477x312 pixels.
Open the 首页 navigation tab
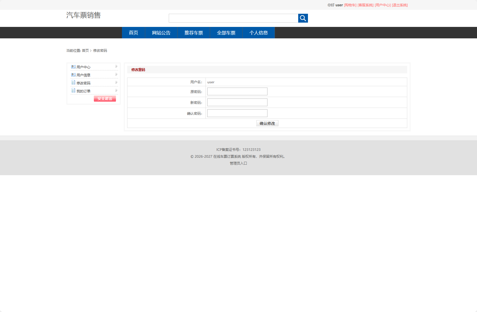click(133, 33)
